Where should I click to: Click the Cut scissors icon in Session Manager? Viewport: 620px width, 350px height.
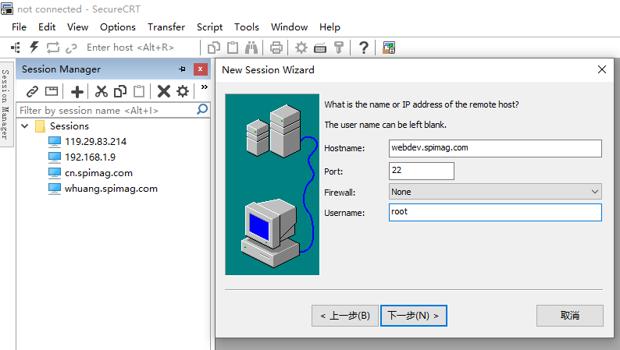(102, 91)
